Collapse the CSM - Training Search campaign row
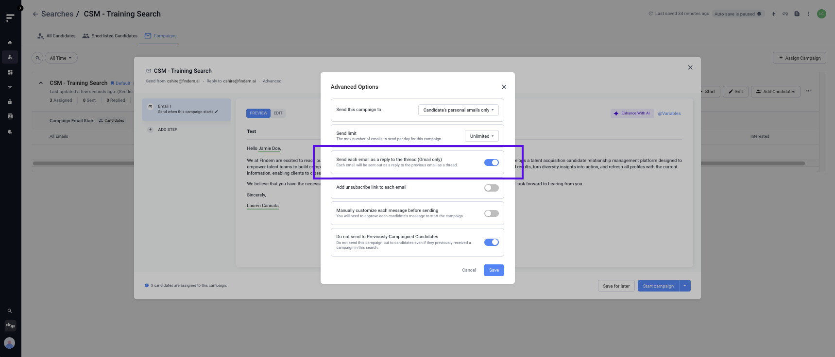This screenshot has width=835, height=357. coord(41,83)
